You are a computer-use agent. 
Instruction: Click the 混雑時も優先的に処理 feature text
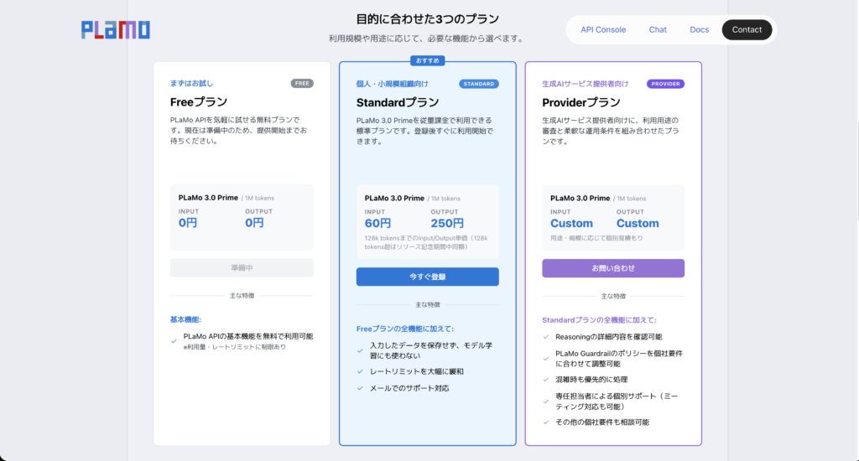591,380
